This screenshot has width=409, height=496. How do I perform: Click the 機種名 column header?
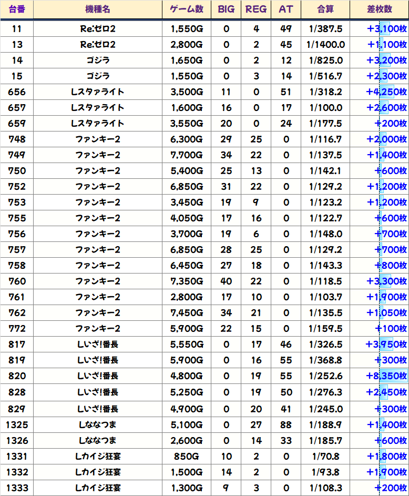pos(98,9)
